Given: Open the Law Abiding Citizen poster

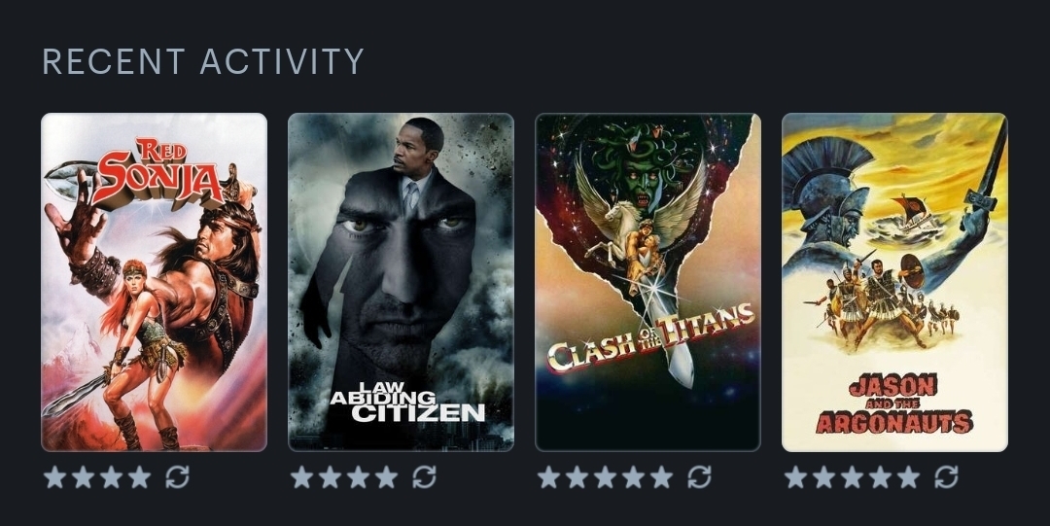Looking at the screenshot, I should pos(402,282).
